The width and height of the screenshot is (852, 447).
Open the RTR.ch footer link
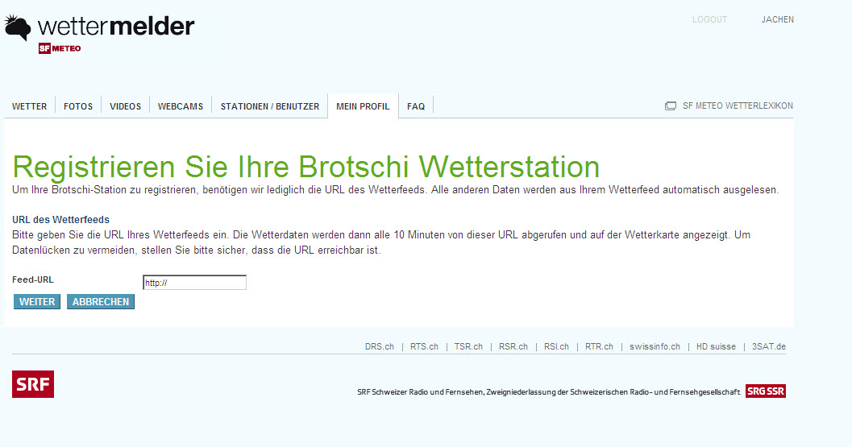point(600,346)
